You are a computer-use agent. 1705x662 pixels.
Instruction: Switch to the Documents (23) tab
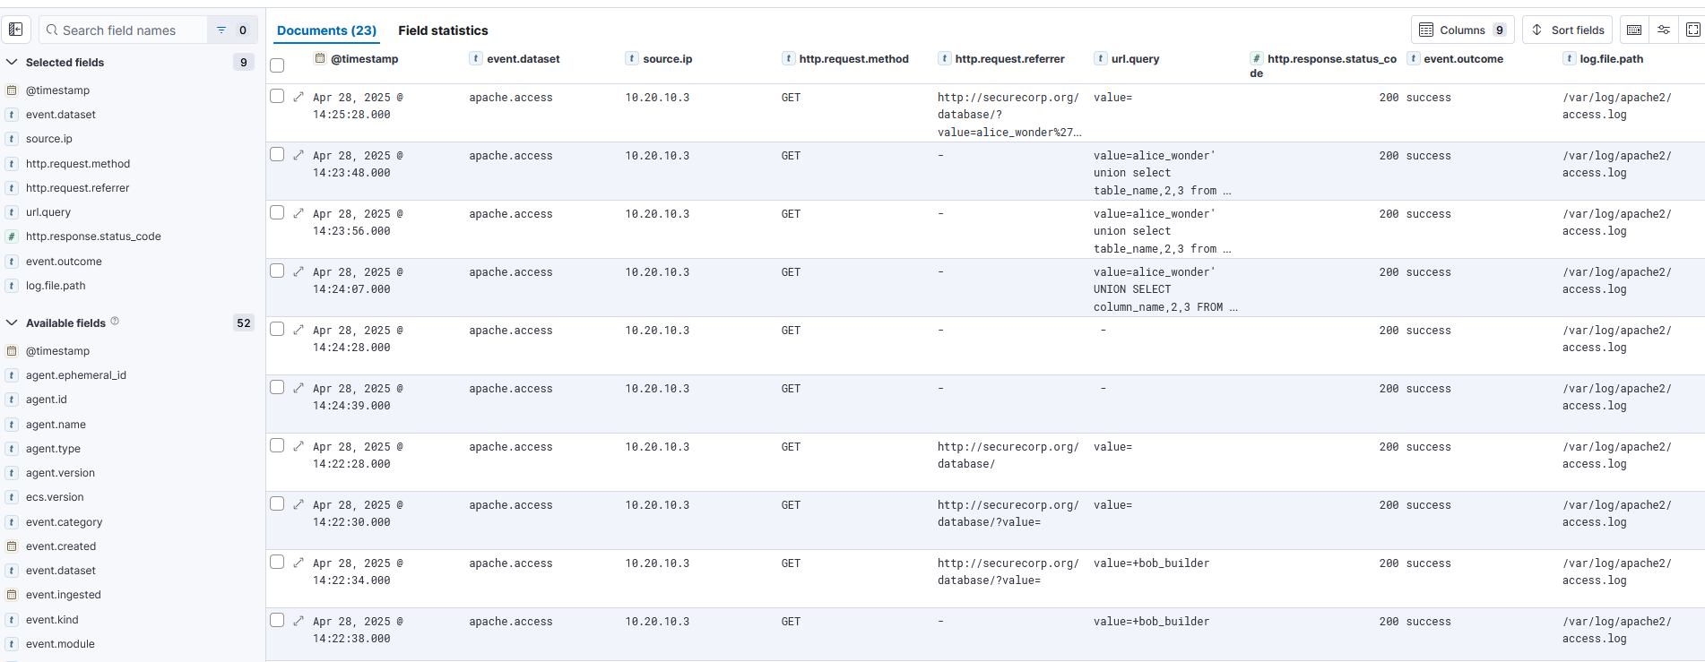326,30
